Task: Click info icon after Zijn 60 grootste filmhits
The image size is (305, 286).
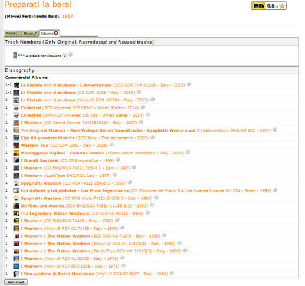Action: tap(152, 137)
